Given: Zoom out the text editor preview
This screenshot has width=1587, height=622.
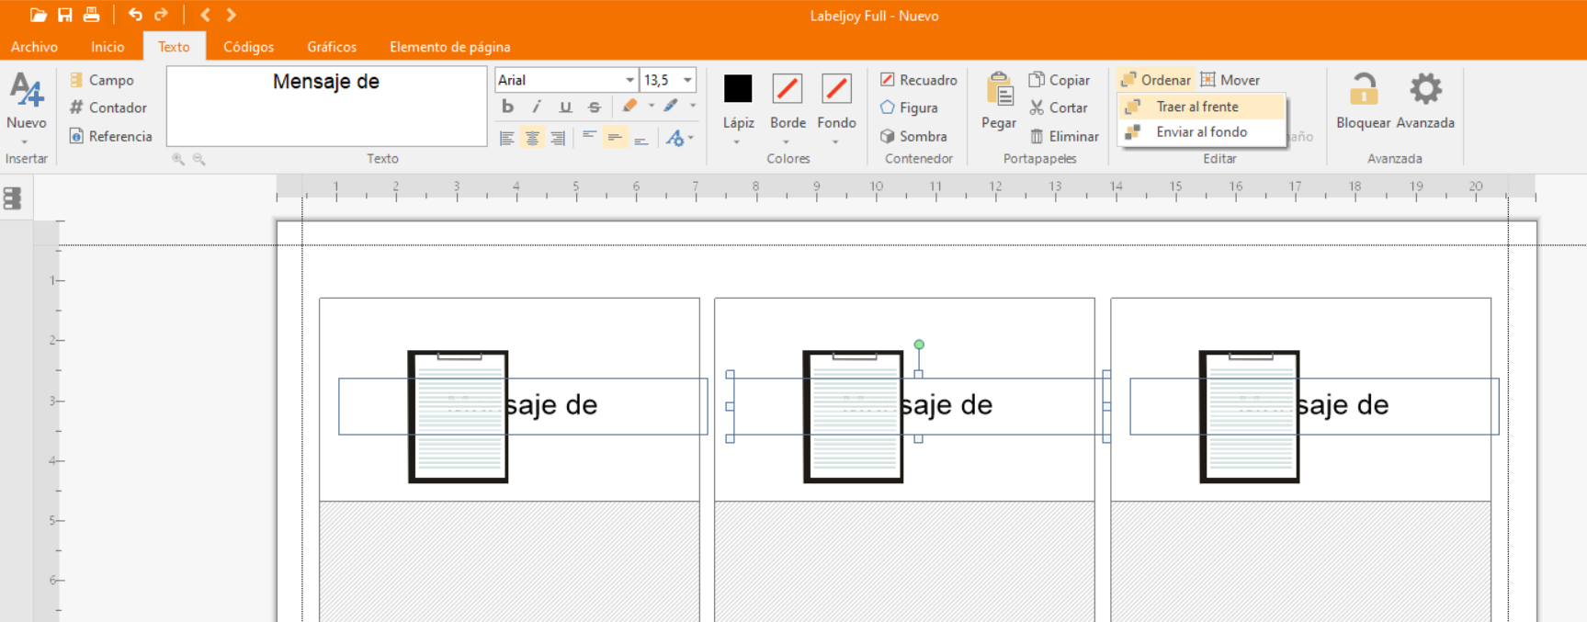Looking at the screenshot, I should [x=198, y=159].
